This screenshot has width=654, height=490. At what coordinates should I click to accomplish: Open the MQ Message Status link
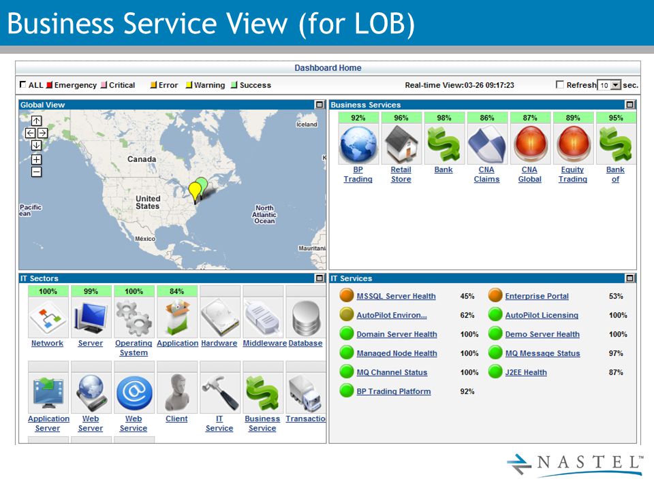(x=543, y=353)
